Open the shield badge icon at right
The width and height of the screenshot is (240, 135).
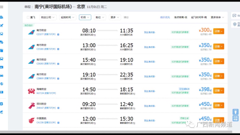click(235, 24)
